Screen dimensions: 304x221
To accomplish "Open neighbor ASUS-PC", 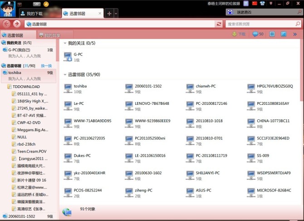I will [x=199, y=193].
